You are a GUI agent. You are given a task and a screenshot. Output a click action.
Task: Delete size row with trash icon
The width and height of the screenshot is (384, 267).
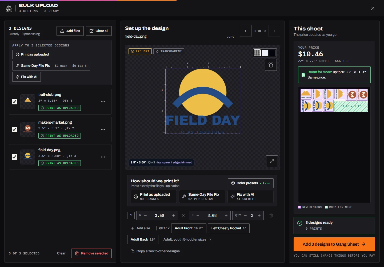[x=271, y=215]
